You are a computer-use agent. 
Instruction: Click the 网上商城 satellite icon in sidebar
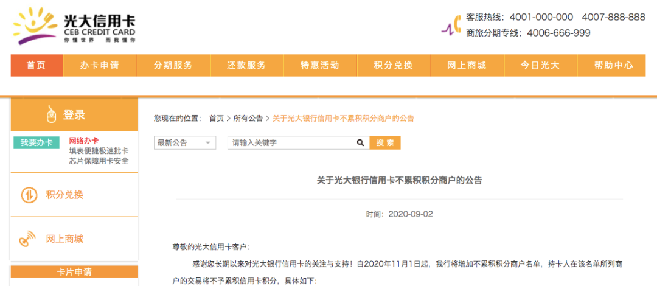(x=29, y=239)
